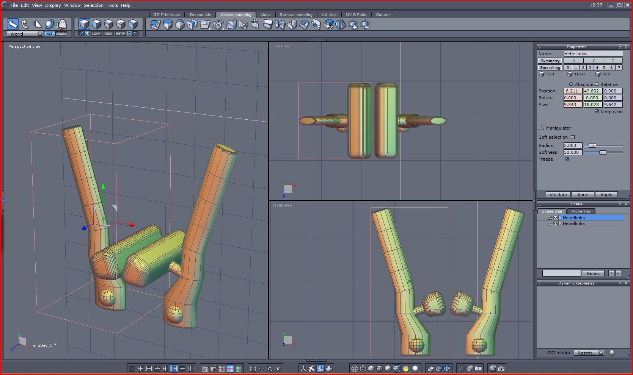The width and height of the screenshot is (633, 375).
Task: Select the multicolored sphere shading mode
Action: click(405, 368)
